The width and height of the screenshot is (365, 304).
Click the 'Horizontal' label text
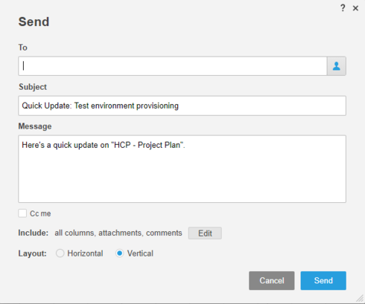85,253
